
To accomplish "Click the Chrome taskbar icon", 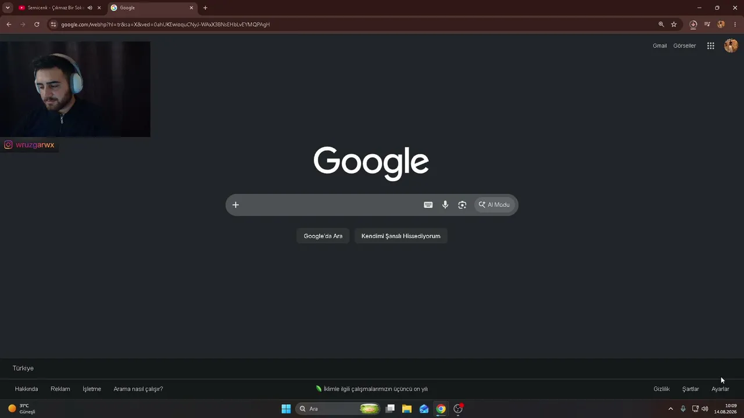I will click(441, 409).
